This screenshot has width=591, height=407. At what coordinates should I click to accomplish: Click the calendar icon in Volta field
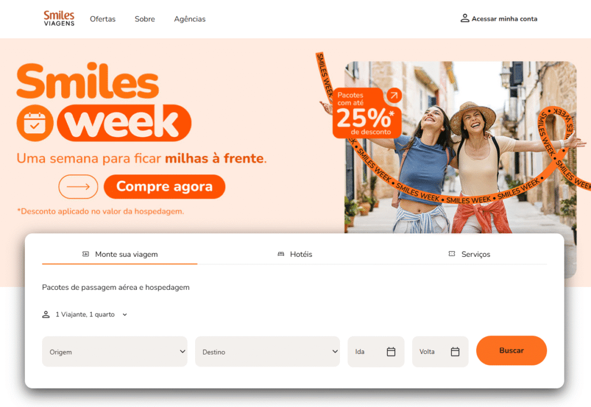tap(455, 352)
